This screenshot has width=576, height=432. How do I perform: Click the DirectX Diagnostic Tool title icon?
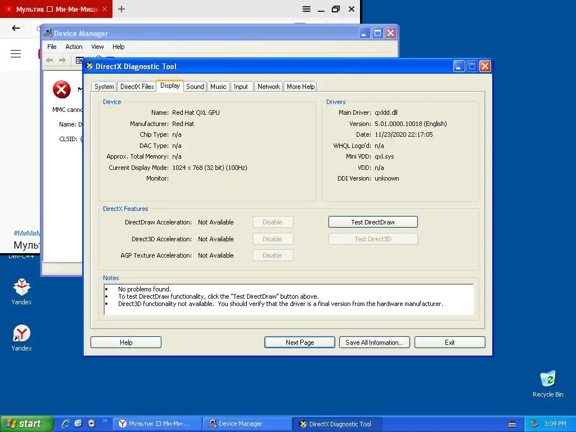click(x=89, y=66)
